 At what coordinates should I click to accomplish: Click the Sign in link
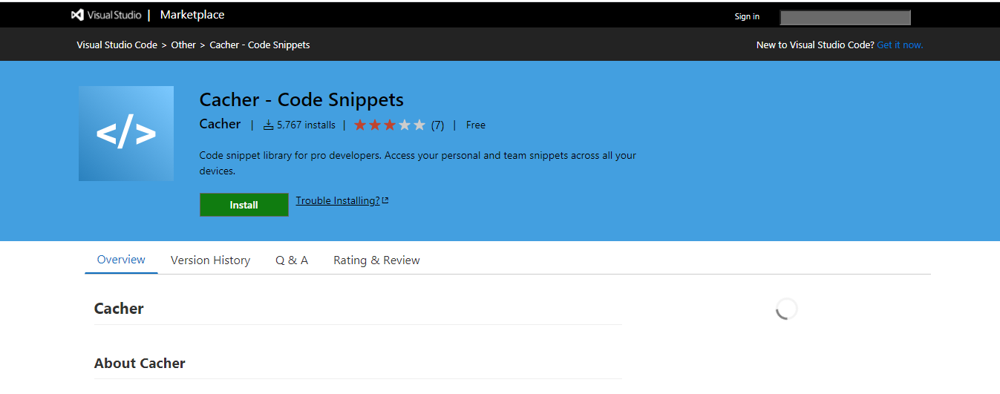[747, 16]
